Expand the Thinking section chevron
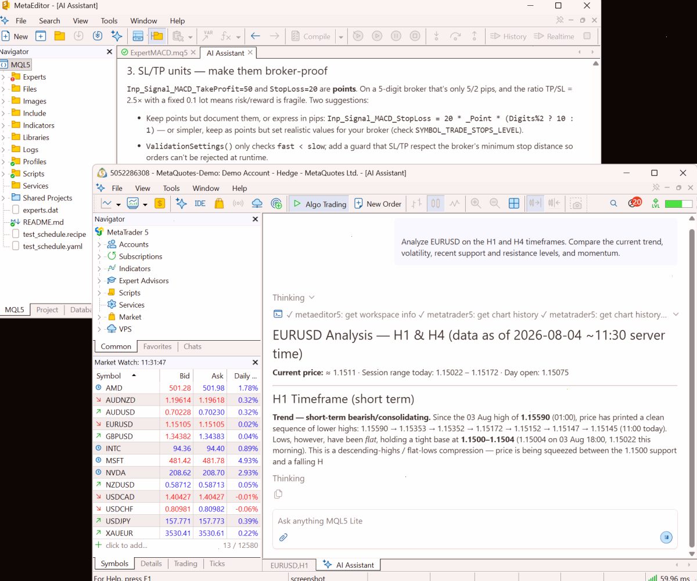The height and width of the screenshot is (581, 697). coord(312,297)
